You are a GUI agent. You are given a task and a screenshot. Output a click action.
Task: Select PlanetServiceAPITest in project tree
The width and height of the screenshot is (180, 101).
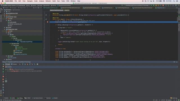(26, 42)
